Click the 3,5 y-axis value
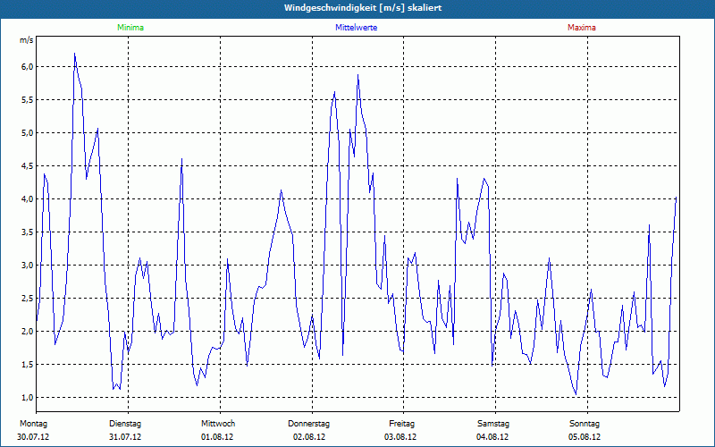 pos(27,232)
